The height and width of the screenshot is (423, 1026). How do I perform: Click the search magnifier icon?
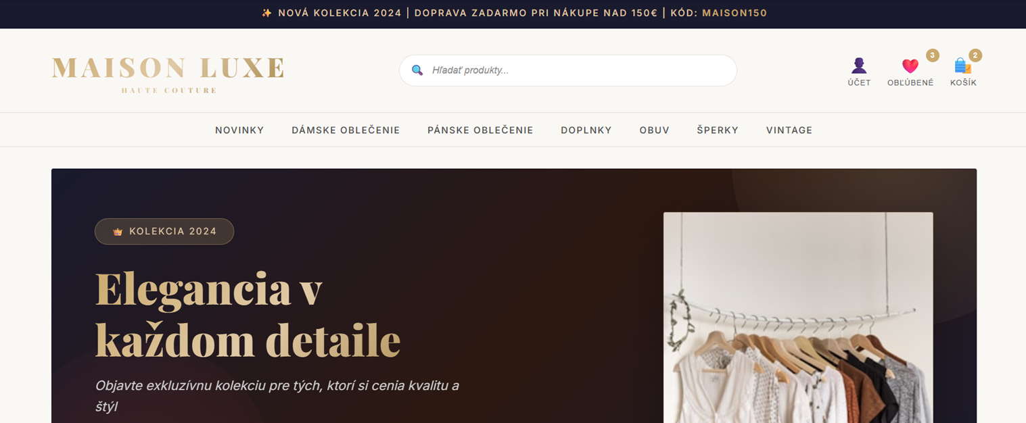[x=417, y=70]
